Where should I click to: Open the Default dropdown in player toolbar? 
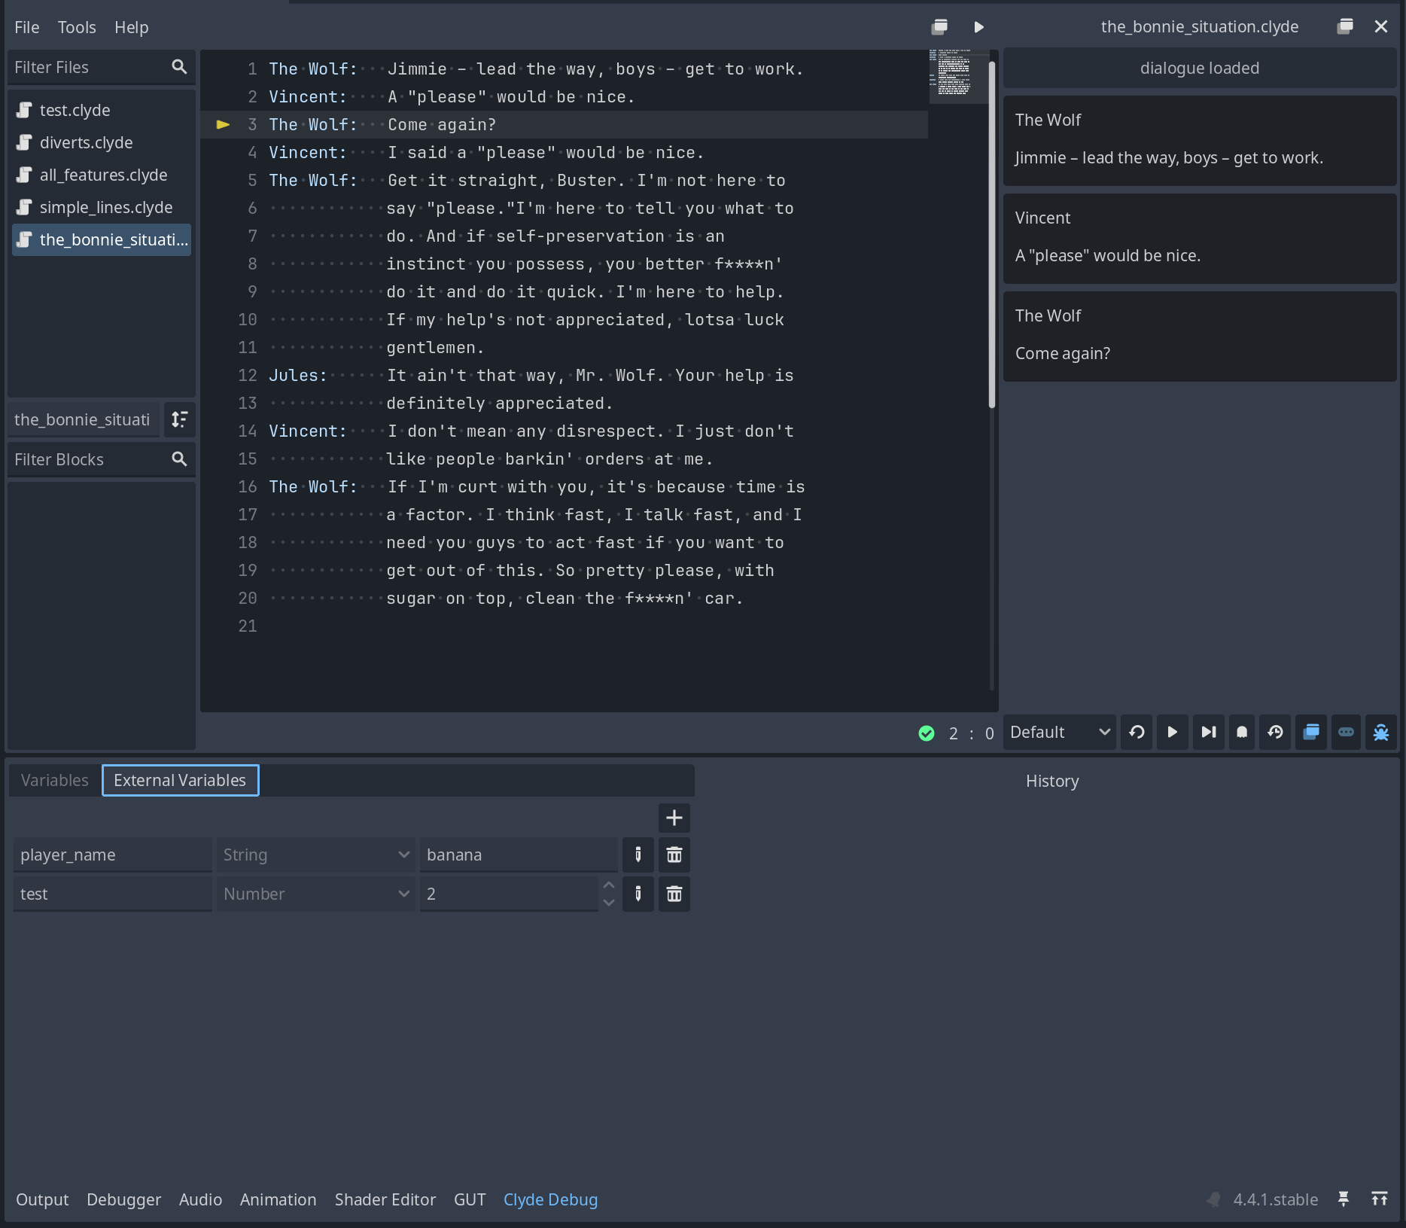1059,732
